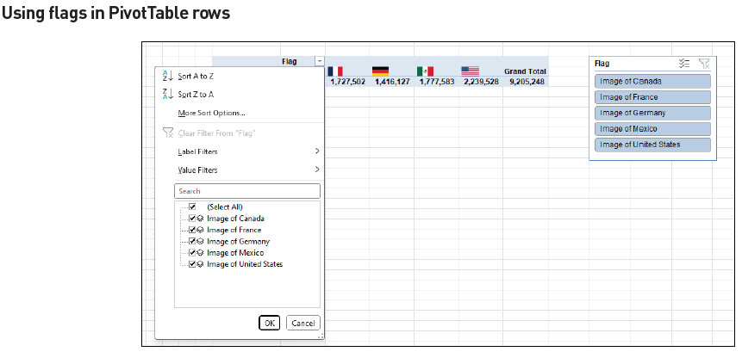Image resolution: width=742 pixels, height=364 pixels.
Task: Click the Mexico flag image in PivotTable
Action: (x=425, y=71)
